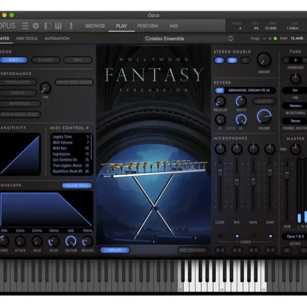The width and height of the screenshot is (307, 307).
Task: Click the Sustain envelope knob
Action: coord(71,241)
